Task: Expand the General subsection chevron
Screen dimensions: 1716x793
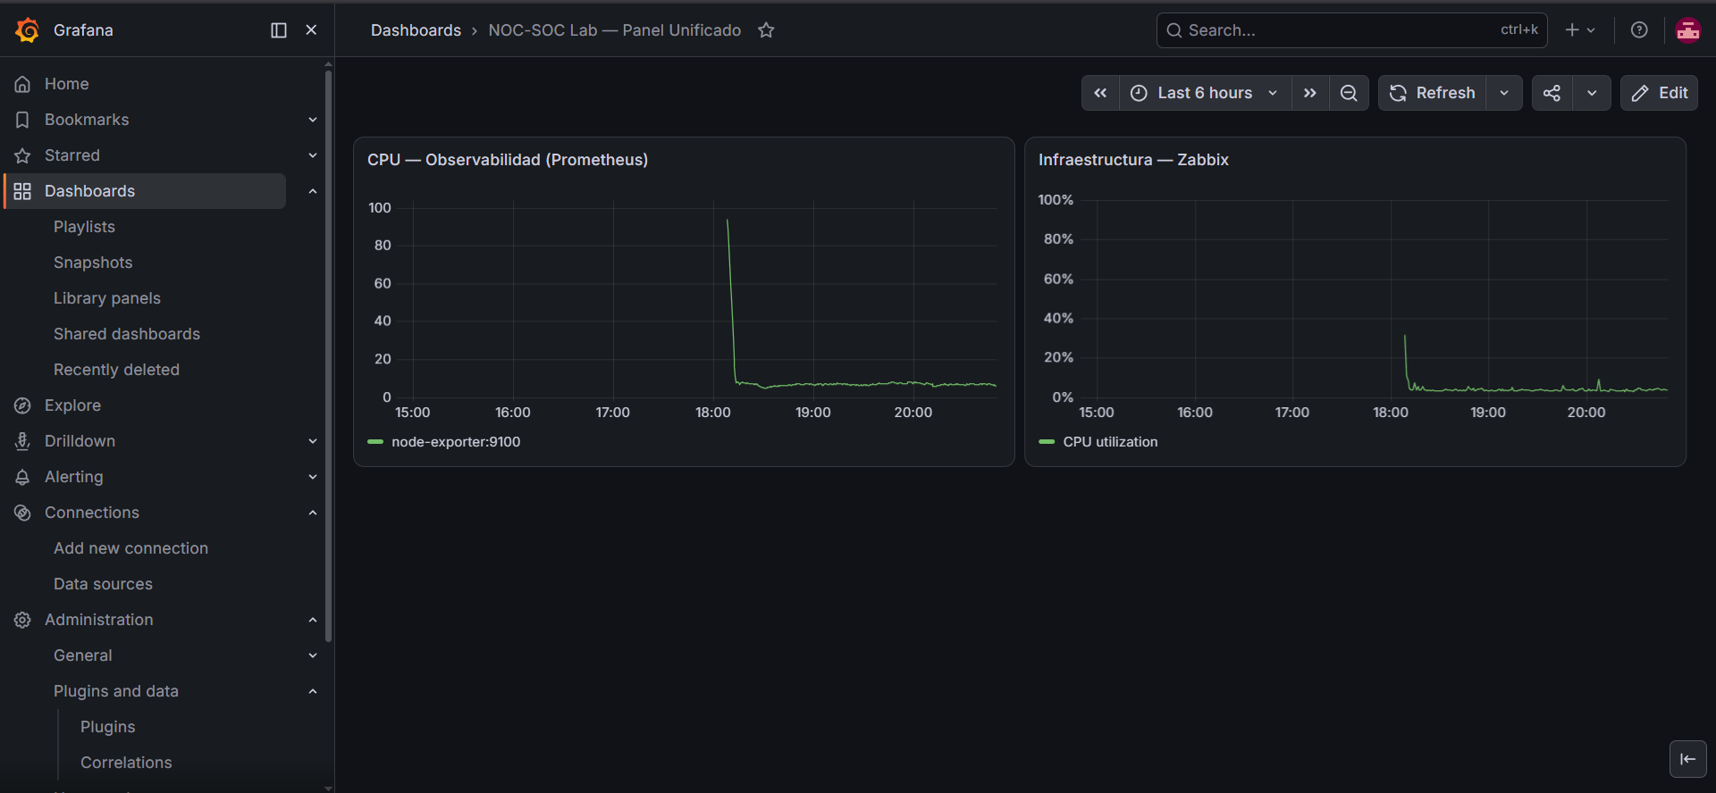Action: [313, 655]
